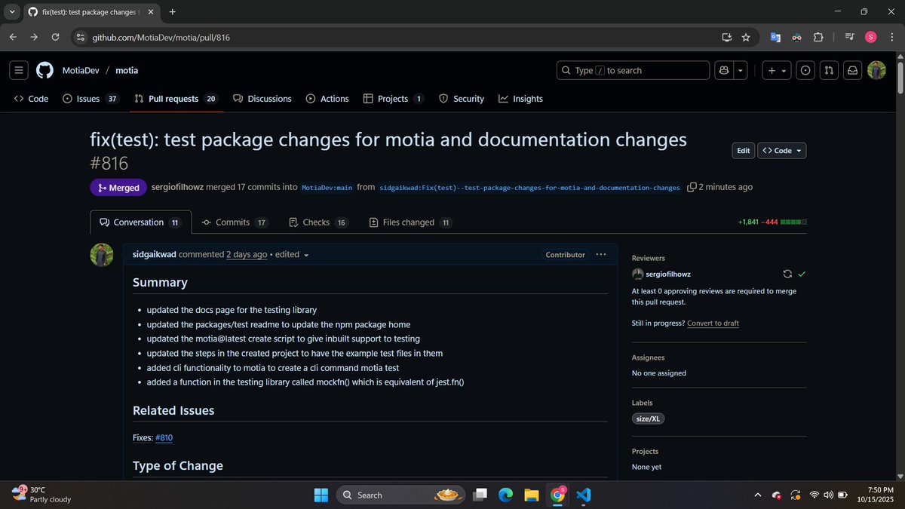Open the Copilot chat icon

724,70
